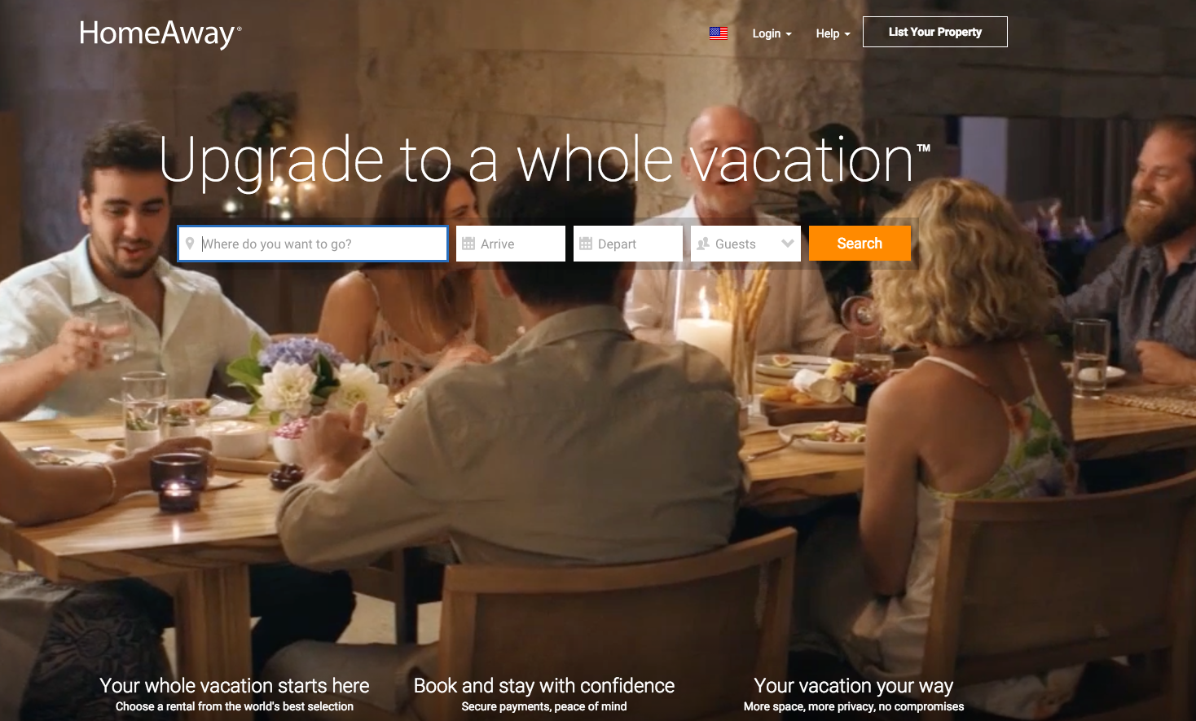Viewport: 1196px width, 721px height.
Task: Click the HomeAway logo
Action: (x=160, y=33)
